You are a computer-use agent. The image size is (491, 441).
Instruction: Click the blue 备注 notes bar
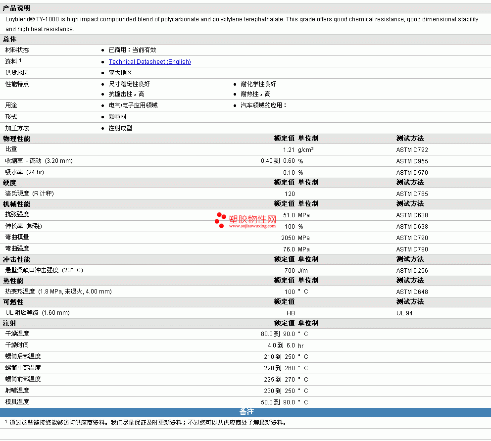(x=245, y=412)
